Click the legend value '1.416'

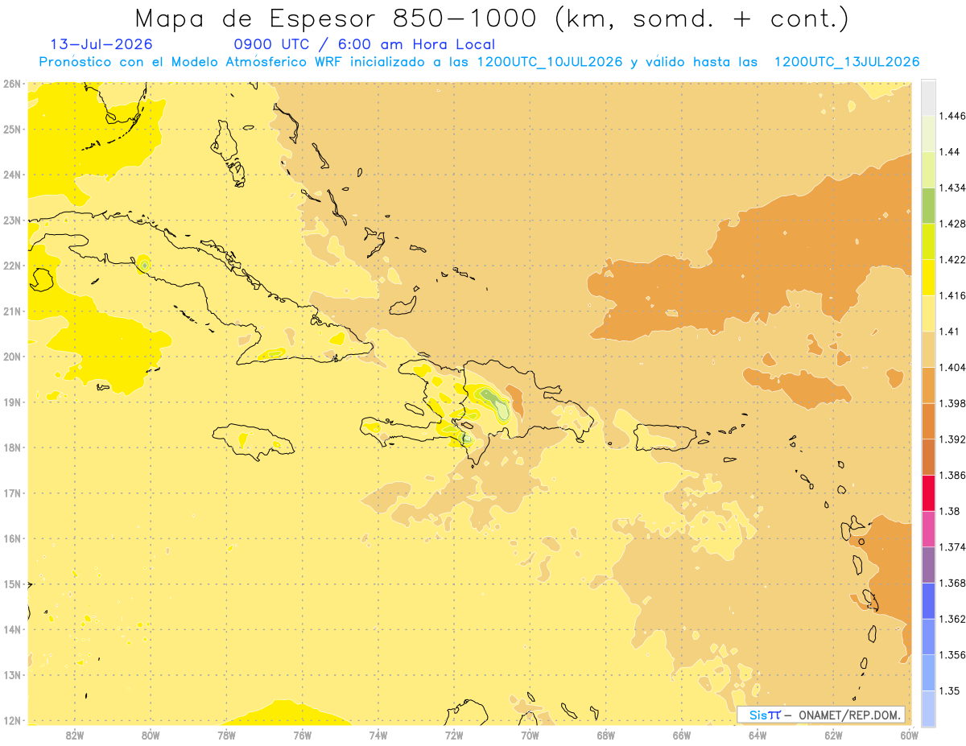pyautogui.click(x=952, y=295)
